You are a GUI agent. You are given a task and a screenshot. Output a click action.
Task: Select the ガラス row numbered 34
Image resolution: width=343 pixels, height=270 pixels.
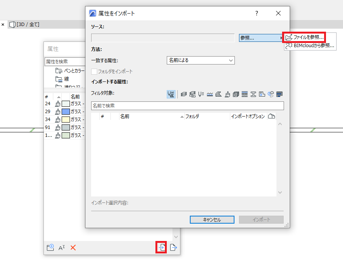click(65, 120)
